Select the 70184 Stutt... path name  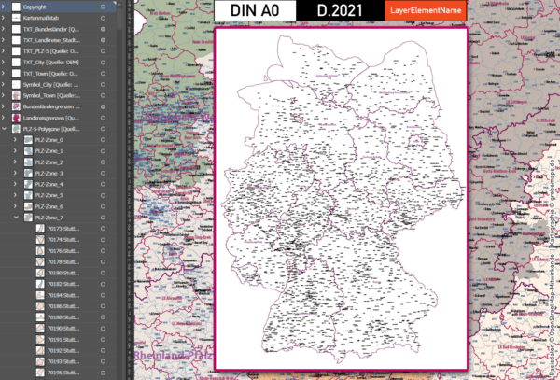pos(63,295)
